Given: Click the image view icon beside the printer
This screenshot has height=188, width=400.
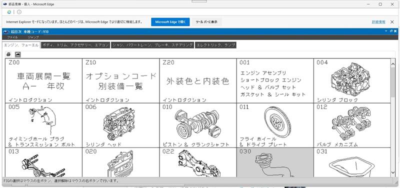Looking at the screenshot, I should click(17, 54).
